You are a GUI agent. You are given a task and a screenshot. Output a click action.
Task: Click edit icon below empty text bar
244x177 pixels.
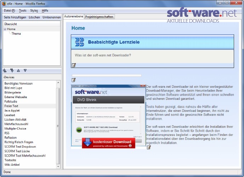(73, 80)
